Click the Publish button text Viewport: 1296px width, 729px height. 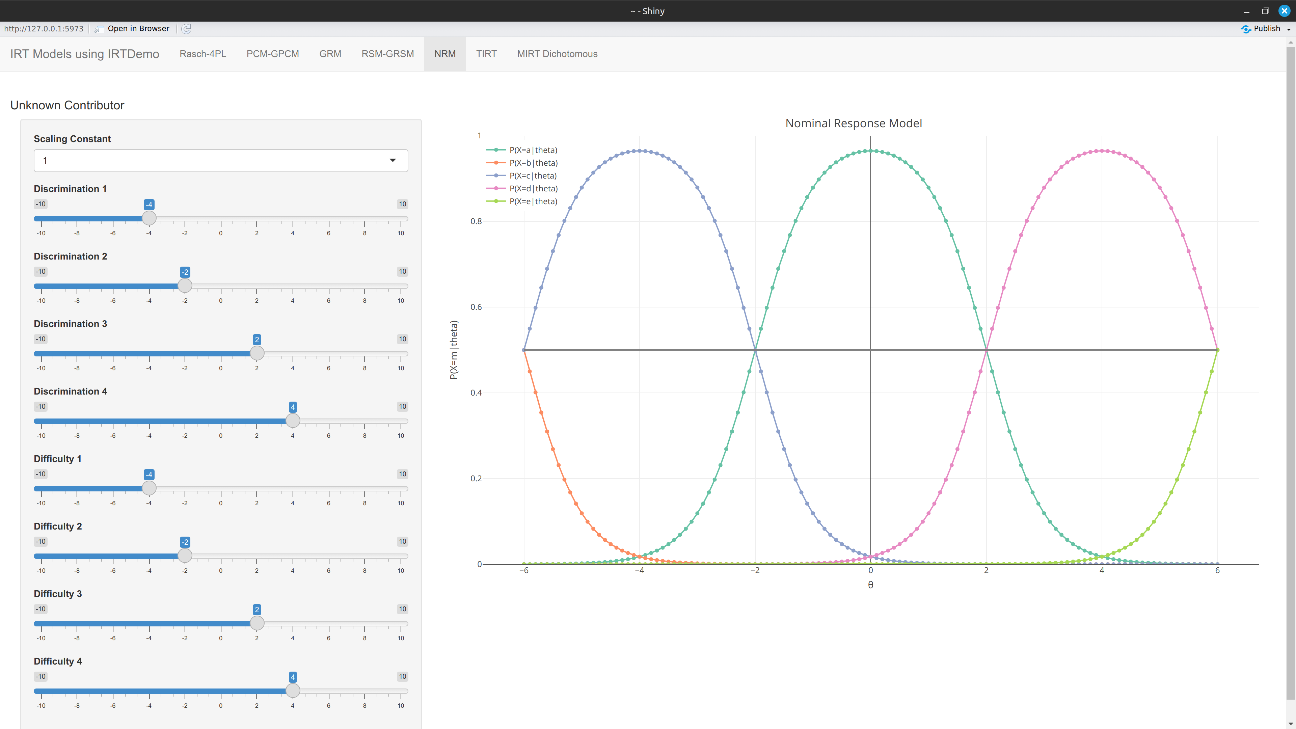click(1267, 29)
